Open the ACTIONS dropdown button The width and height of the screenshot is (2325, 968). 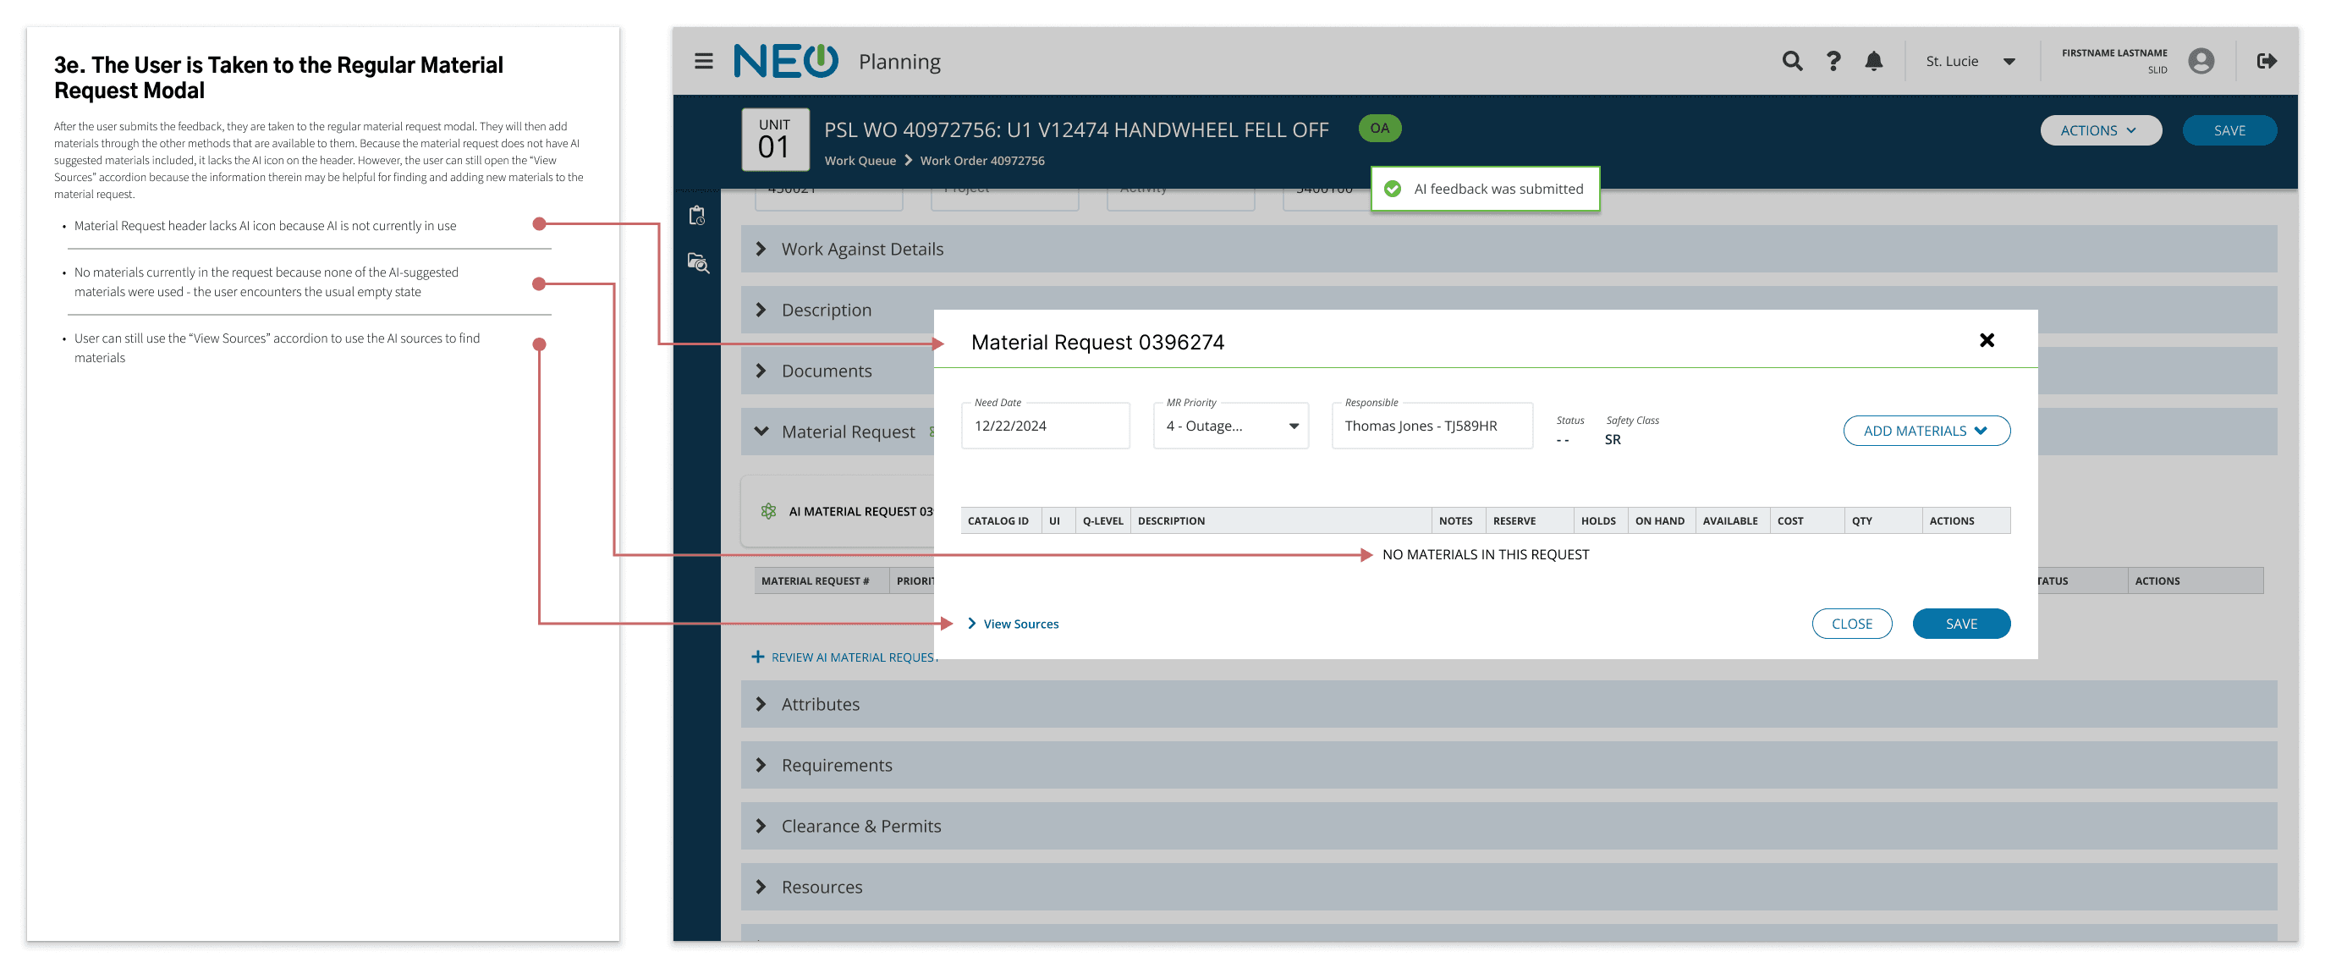coord(2099,131)
